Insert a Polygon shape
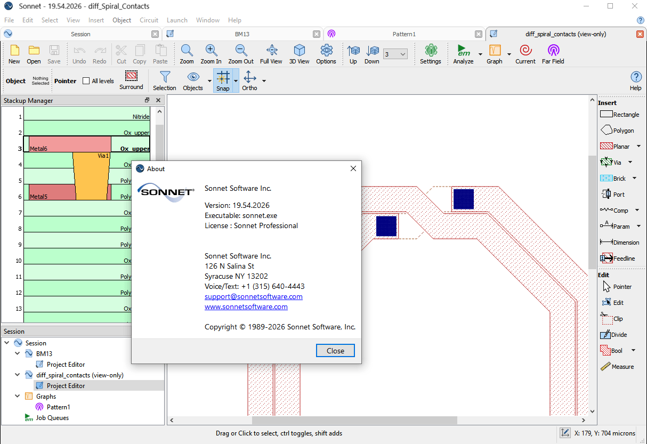 pos(617,130)
